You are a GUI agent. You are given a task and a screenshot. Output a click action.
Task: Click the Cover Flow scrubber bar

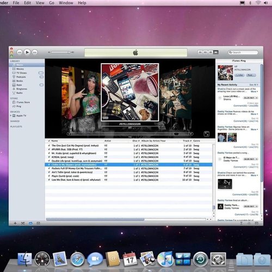(130, 134)
